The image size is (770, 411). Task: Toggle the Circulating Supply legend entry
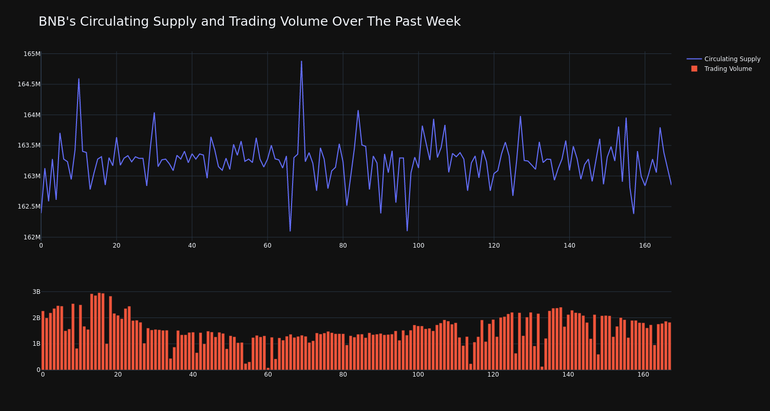click(723, 59)
